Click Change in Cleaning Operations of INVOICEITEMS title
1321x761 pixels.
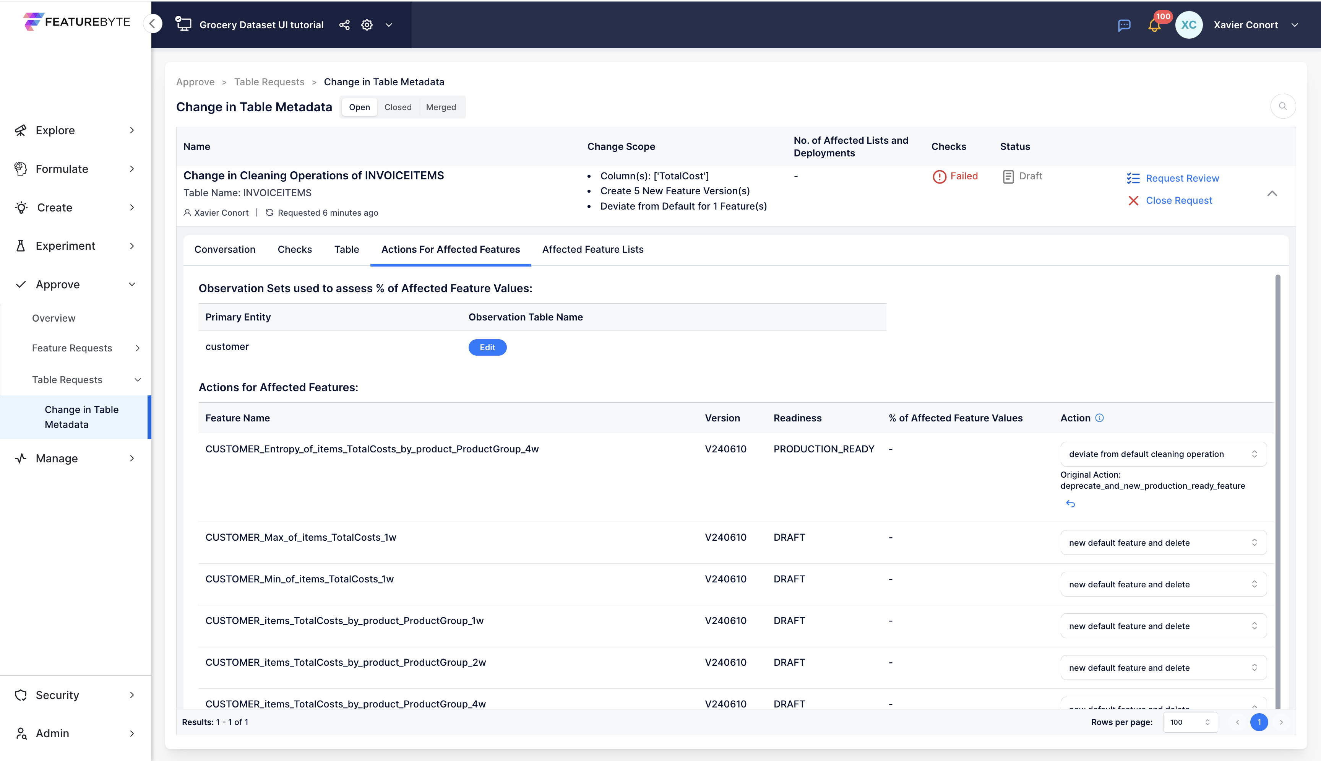(x=313, y=176)
